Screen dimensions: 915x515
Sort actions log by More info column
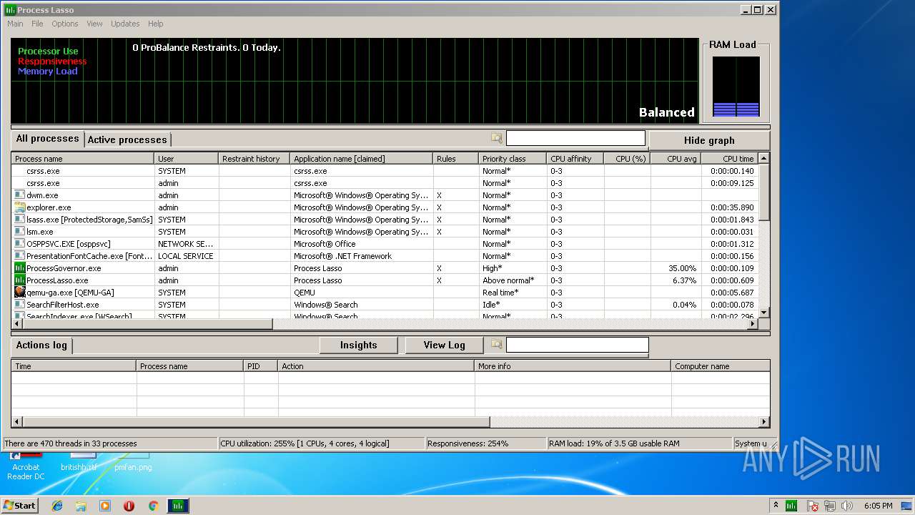click(573, 366)
